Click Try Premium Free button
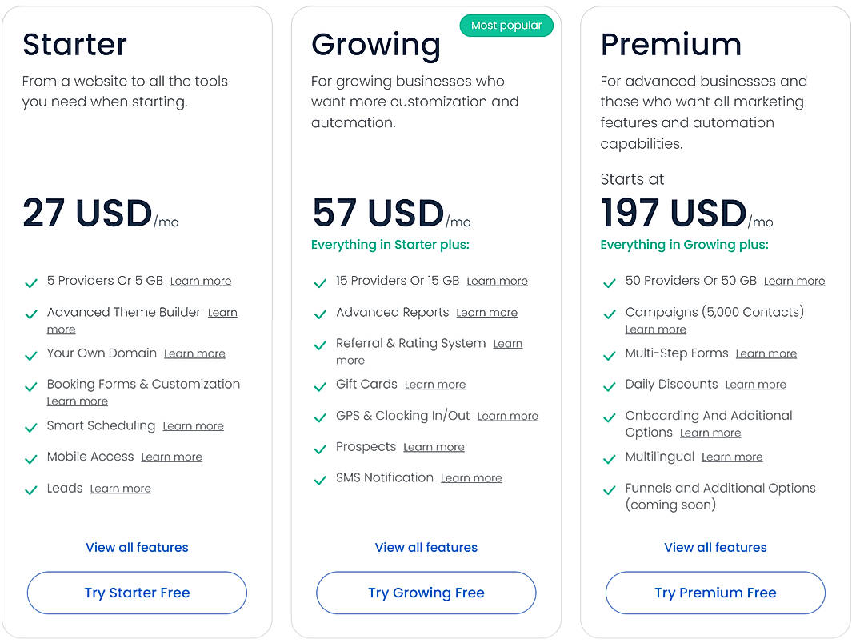The width and height of the screenshot is (856, 643). 715,593
